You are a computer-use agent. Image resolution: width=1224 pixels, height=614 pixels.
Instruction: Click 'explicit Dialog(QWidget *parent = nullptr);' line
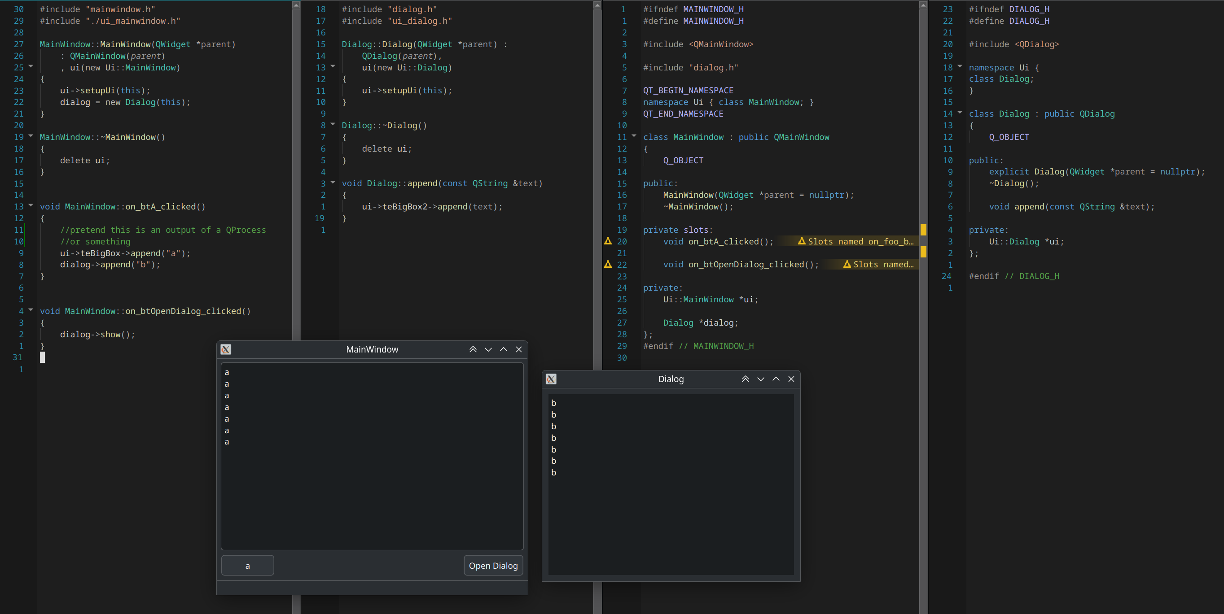tap(1097, 172)
